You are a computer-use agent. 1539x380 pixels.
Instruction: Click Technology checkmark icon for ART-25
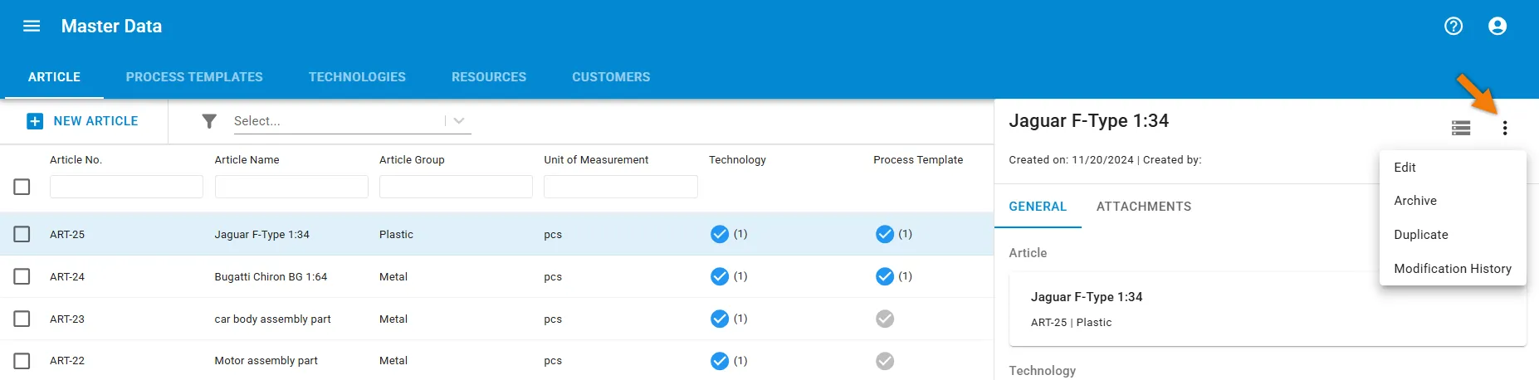pyautogui.click(x=720, y=234)
